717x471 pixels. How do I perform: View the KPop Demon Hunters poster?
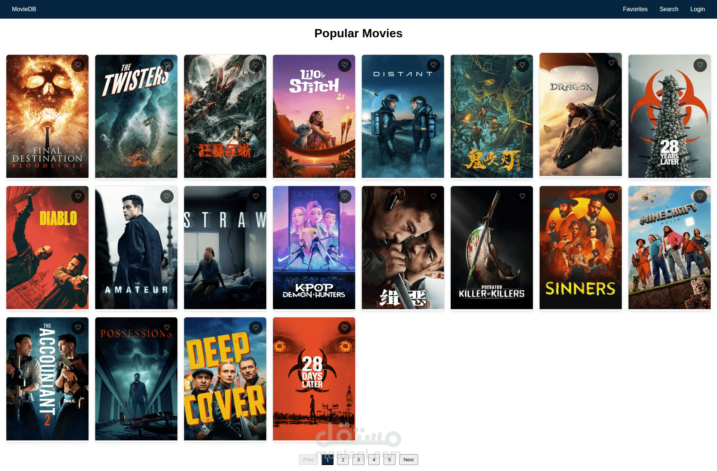[314, 248]
